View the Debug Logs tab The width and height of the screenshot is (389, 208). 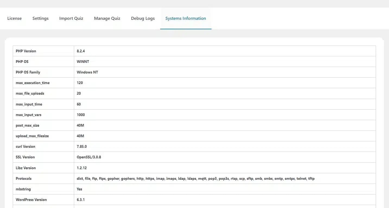[143, 18]
